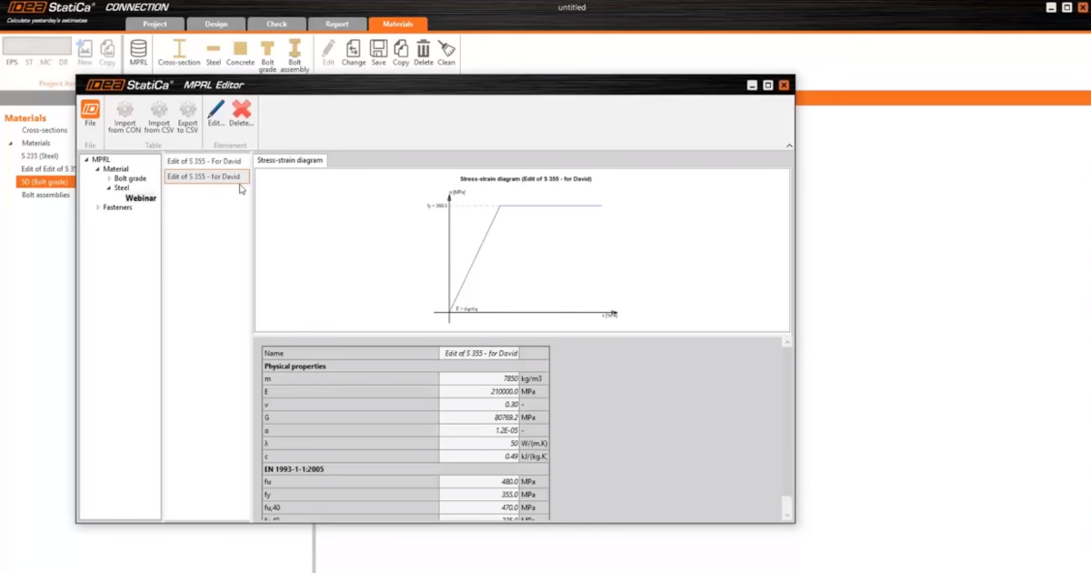Image resolution: width=1091 pixels, height=573 pixels.
Task: Click the project item combo box
Action: 37,45
